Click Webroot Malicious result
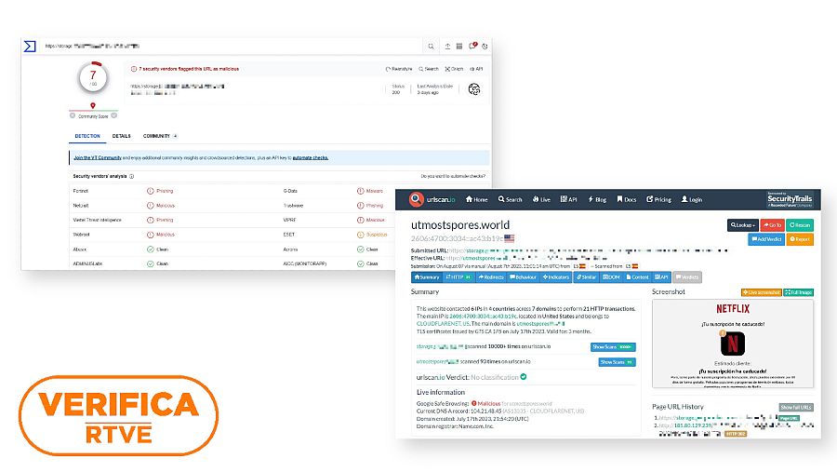 pos(161,235)
